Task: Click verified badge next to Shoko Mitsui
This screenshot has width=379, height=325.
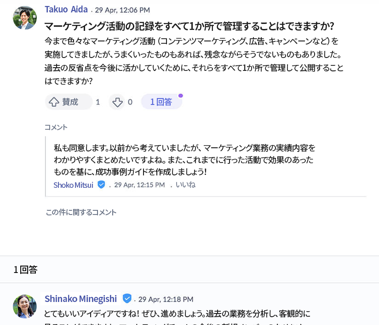Action: [101, 185]
